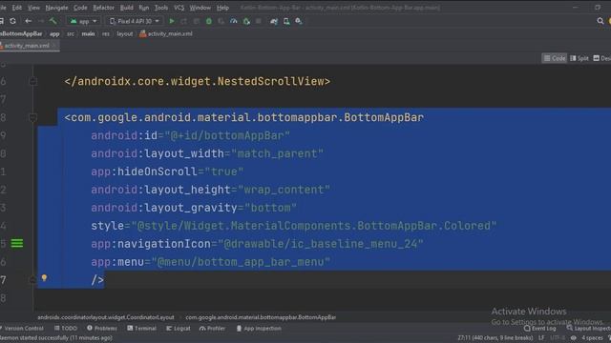Click the eye icon in status bar
The image size is (611, 343).
click(x=573, y=338)
